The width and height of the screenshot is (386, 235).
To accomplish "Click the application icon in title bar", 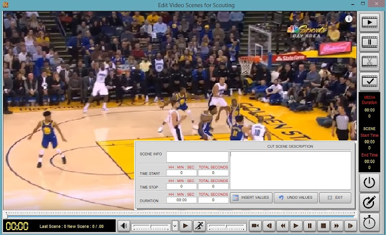I will (x=5, y=5).
